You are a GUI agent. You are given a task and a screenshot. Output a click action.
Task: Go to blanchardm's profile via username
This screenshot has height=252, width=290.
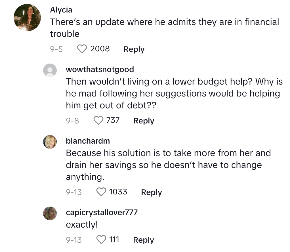point(88,141)
